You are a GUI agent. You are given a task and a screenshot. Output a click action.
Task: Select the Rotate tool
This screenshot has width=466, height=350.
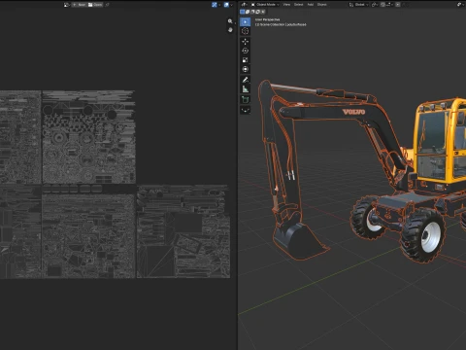pyautogui.click(x=245, y=51)
